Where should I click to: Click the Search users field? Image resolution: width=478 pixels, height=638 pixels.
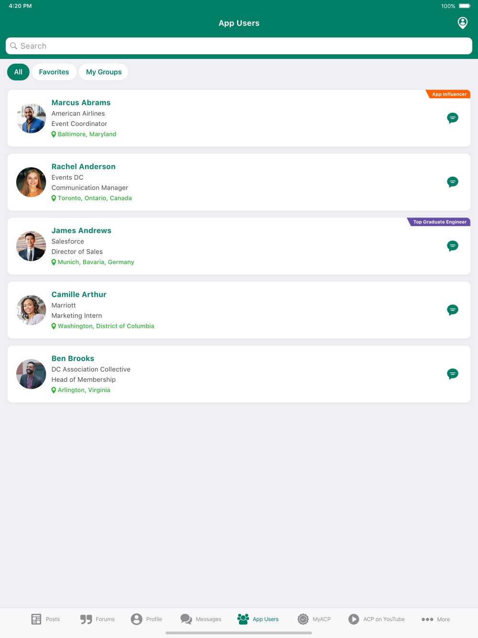[x=239, y=46]
